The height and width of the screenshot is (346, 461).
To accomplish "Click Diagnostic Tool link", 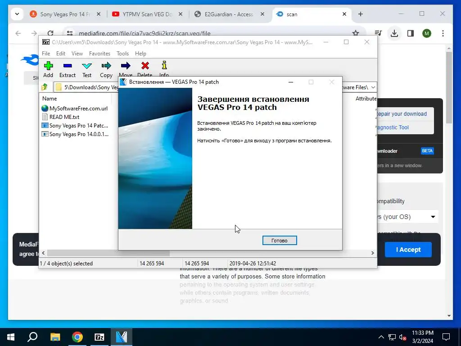I will (x=393, y=127).
